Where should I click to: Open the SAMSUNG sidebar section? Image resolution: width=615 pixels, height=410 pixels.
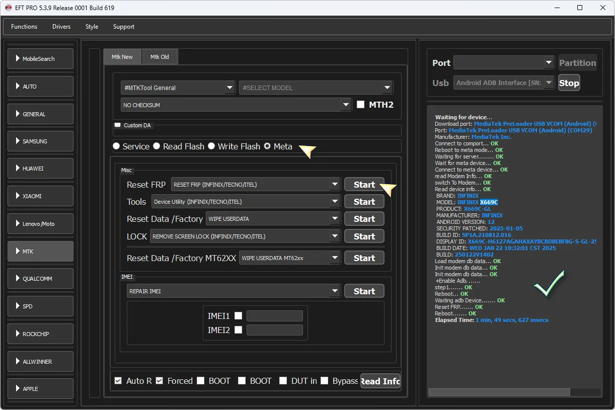coord(40,141)
